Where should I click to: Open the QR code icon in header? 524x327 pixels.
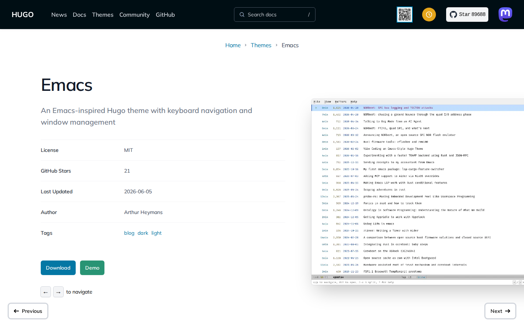coord(405,15)
